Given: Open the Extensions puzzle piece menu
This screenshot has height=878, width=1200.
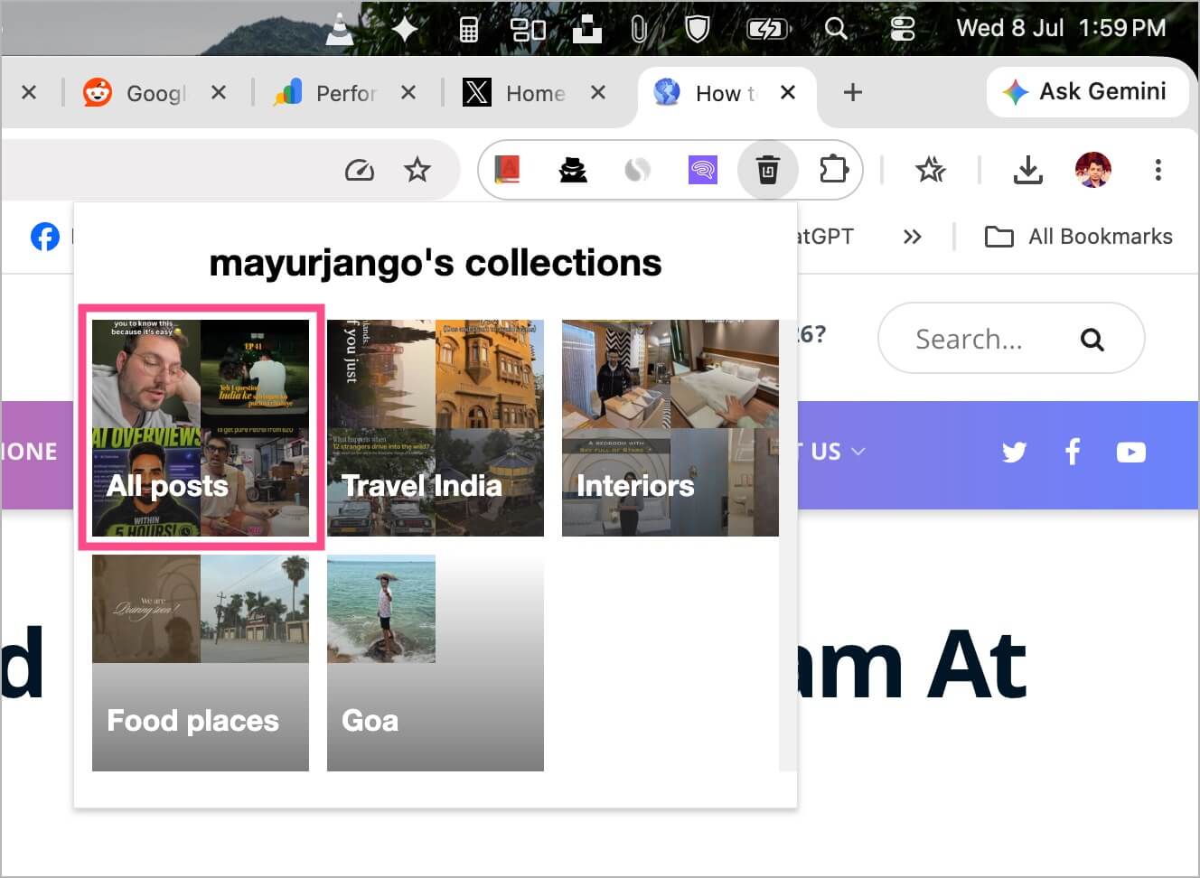Looking at the screenshot, I should coord(833,169).
